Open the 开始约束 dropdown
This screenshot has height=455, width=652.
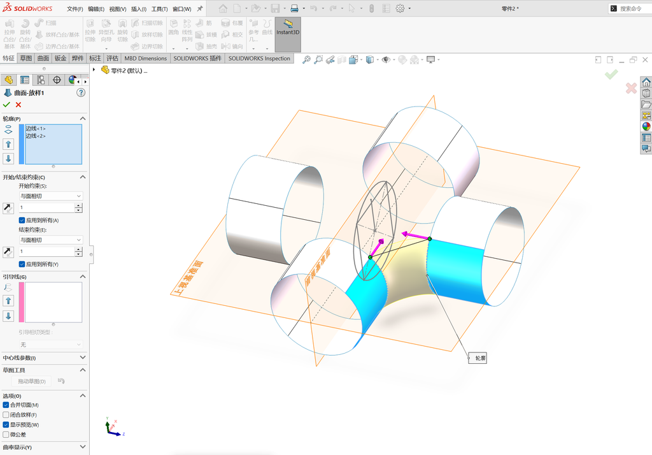point(51,196)
